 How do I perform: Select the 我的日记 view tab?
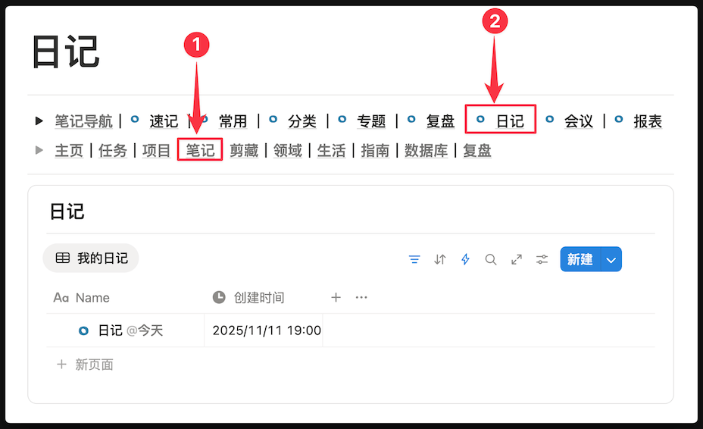point(92,258)
